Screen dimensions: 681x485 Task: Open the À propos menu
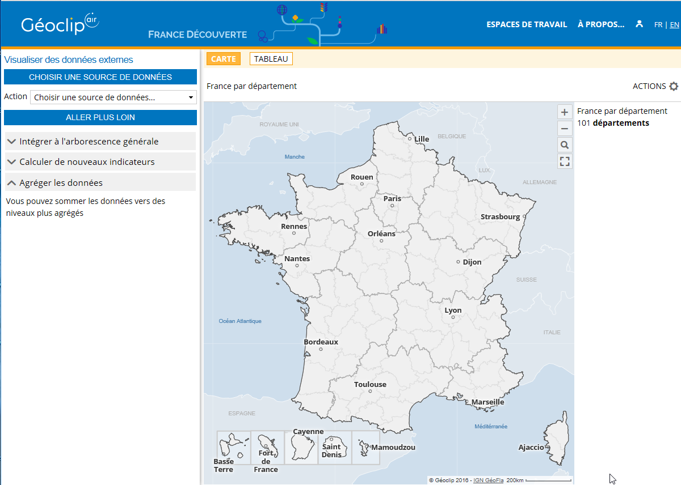pos(600,24)
